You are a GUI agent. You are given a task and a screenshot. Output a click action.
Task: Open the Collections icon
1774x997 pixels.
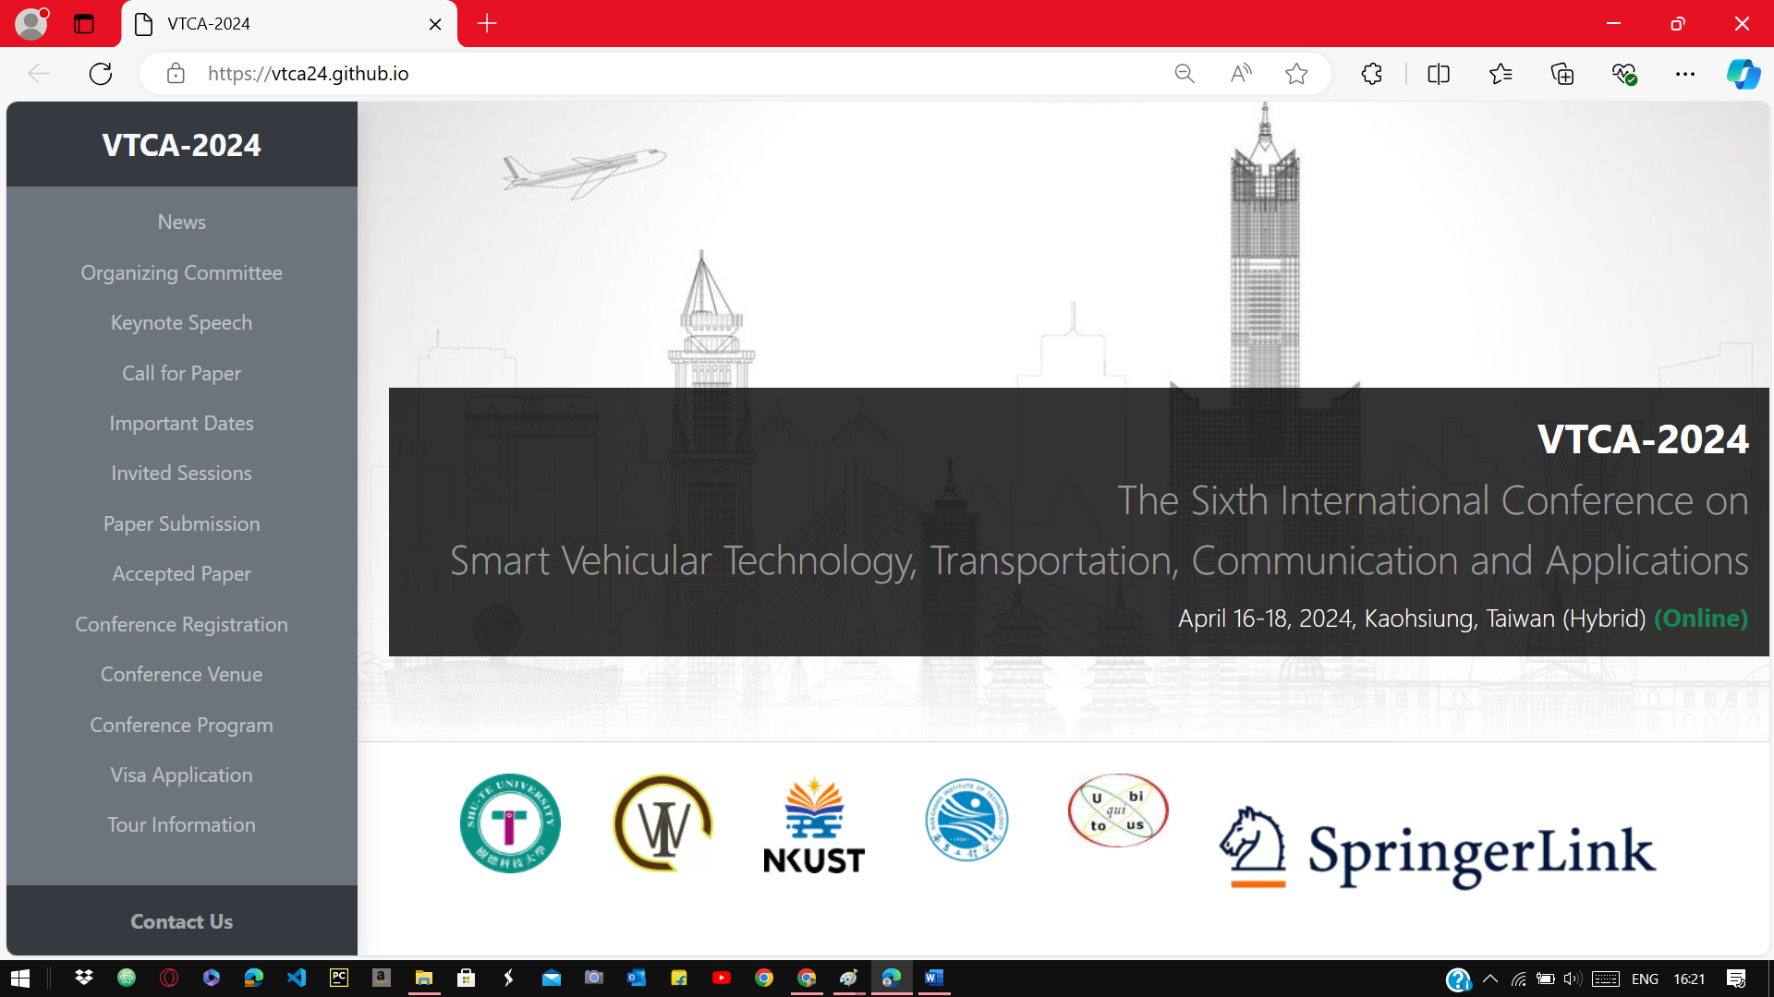tap(1562, 74)
